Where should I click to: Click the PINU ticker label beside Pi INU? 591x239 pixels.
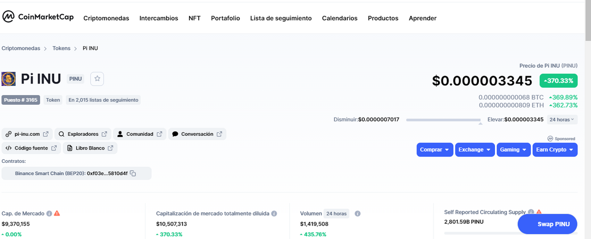[76, 79]
